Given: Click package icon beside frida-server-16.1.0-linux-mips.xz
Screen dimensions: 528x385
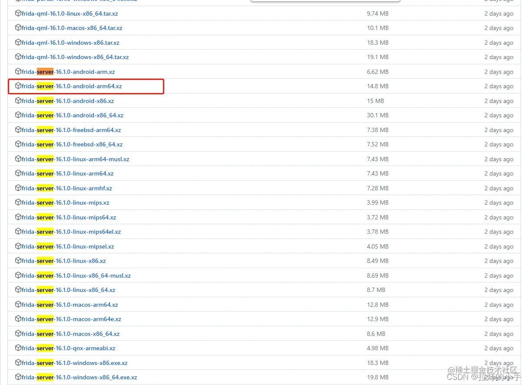Looking at the screenshot, I should tap(18, 202).
